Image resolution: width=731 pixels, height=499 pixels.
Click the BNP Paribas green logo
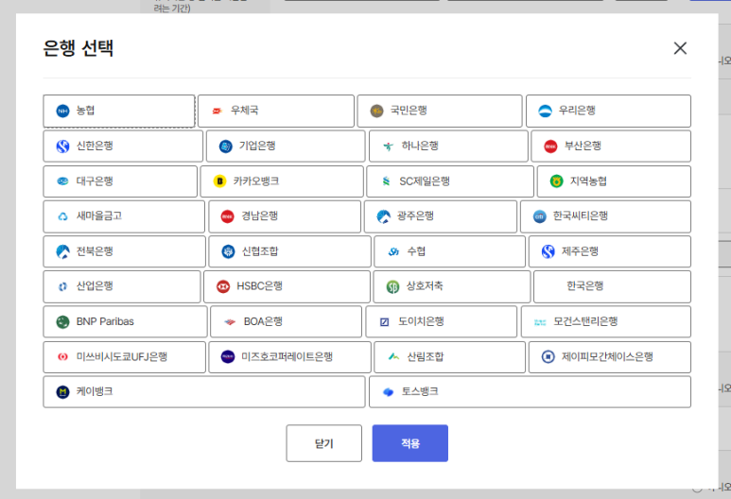click(x=62, y=322)
